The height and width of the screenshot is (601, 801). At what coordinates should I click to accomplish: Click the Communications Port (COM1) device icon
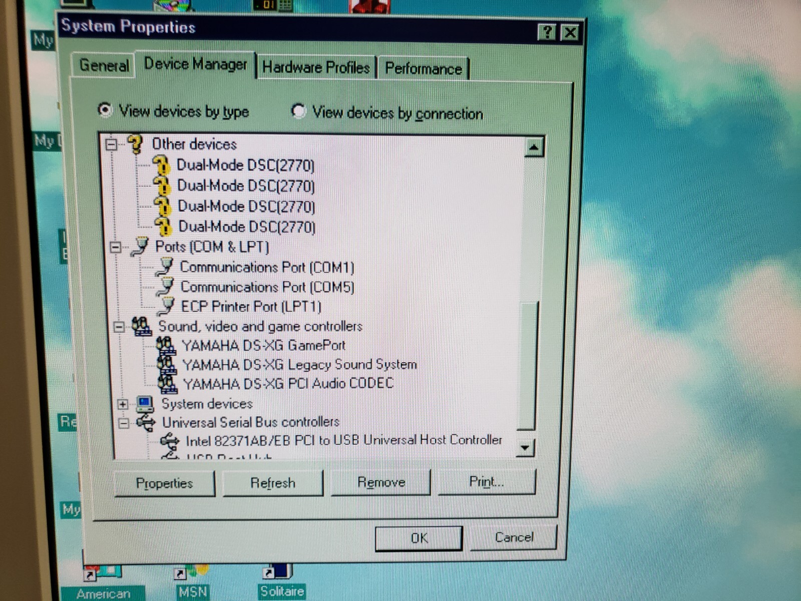165,266
